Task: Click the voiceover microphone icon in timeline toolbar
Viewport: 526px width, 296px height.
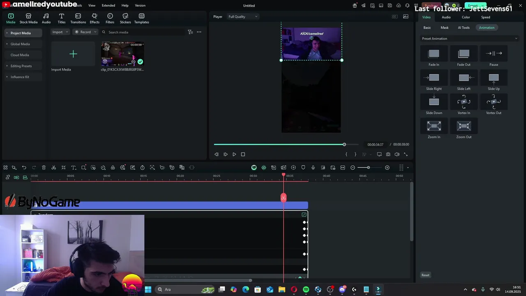Action: click(313, 167)
